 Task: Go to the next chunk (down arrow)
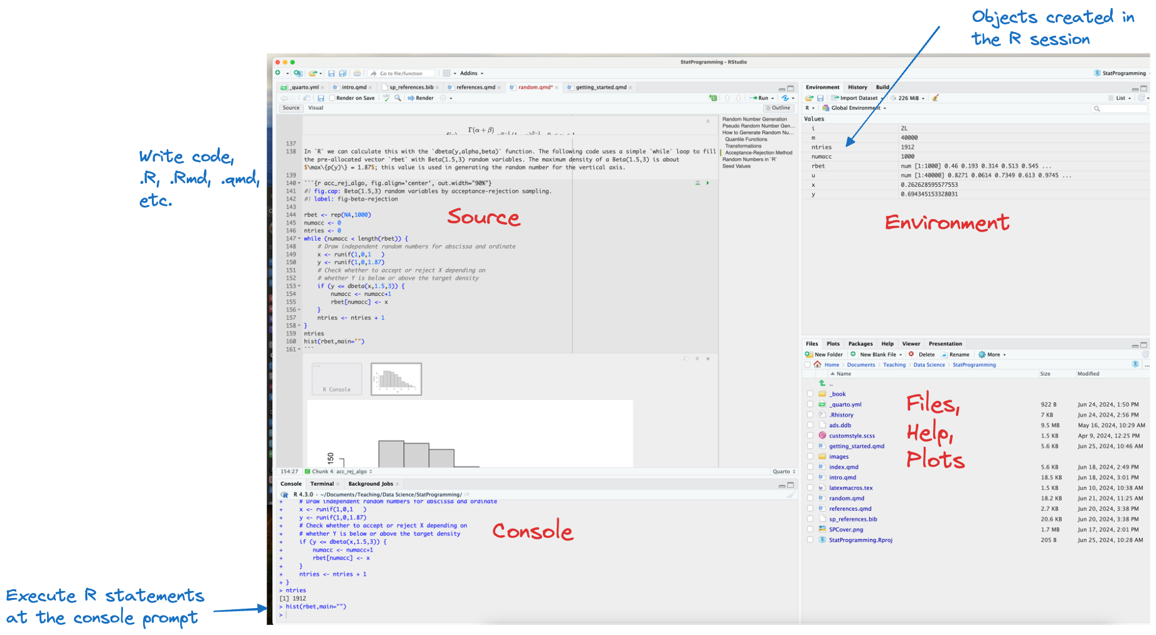pyautogui.click(x=738, y=98)
